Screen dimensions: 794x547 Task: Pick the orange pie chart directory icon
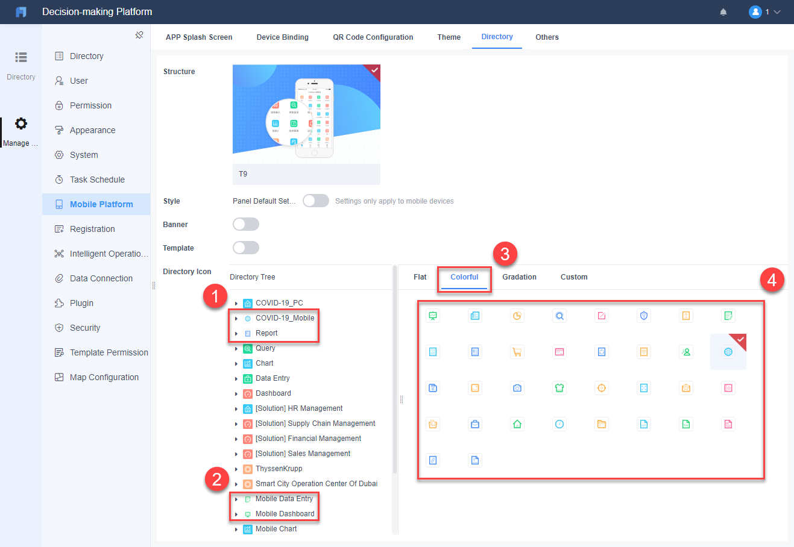(517, 316)
